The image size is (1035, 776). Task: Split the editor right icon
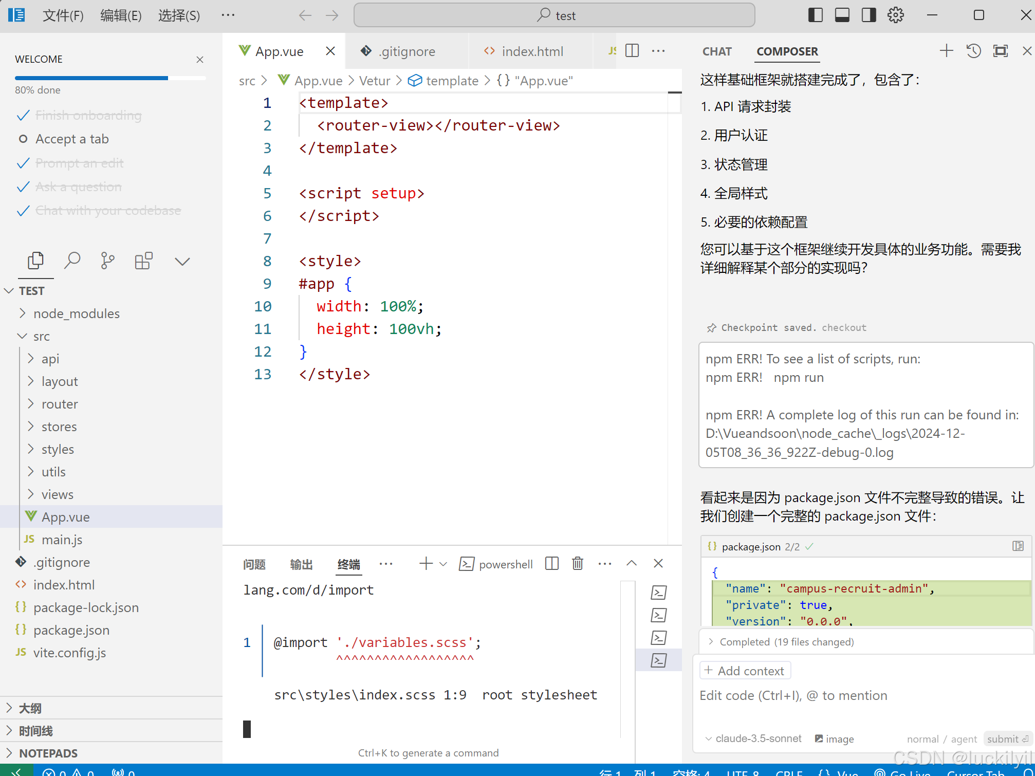[x=632, y=51]
